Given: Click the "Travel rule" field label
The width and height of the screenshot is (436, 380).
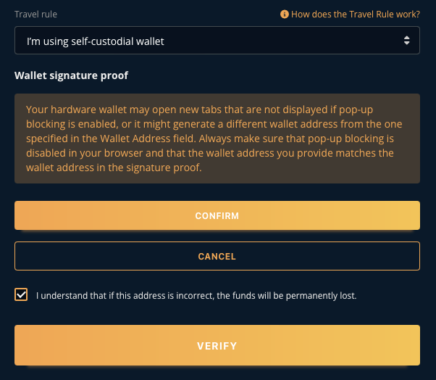Looking at the screenshot, I should coord(35,14).
